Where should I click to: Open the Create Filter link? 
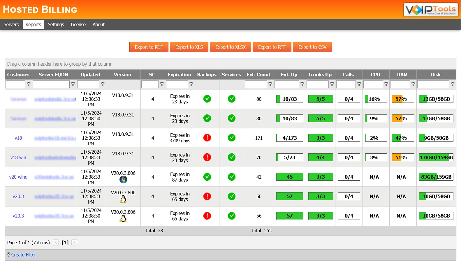[x=24, y=255]
